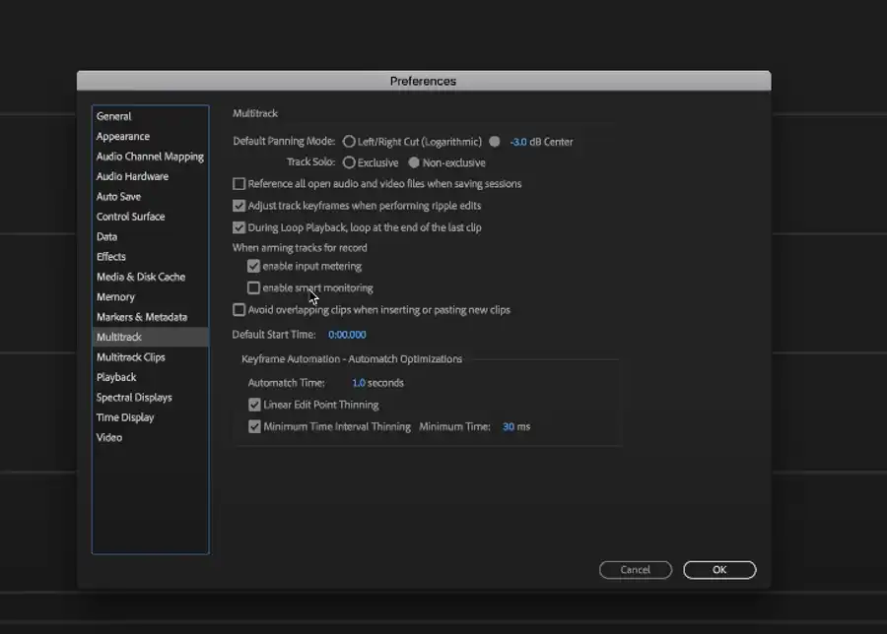Open Audio Channel Mapping preferences
This screenshot has height=634, width=887.
click(150, 157)
